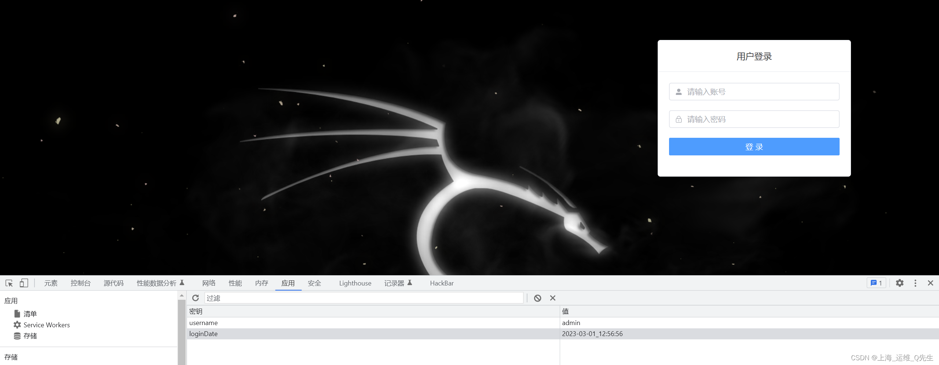
Task: Open the issues counter badge
Action: pos(876,283)
